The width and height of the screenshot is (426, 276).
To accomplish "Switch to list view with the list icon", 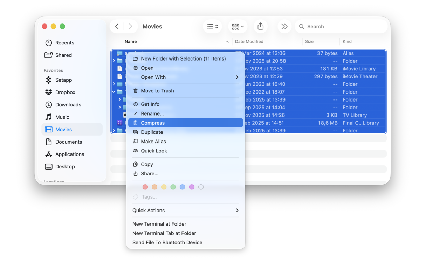I will point(212,26).
